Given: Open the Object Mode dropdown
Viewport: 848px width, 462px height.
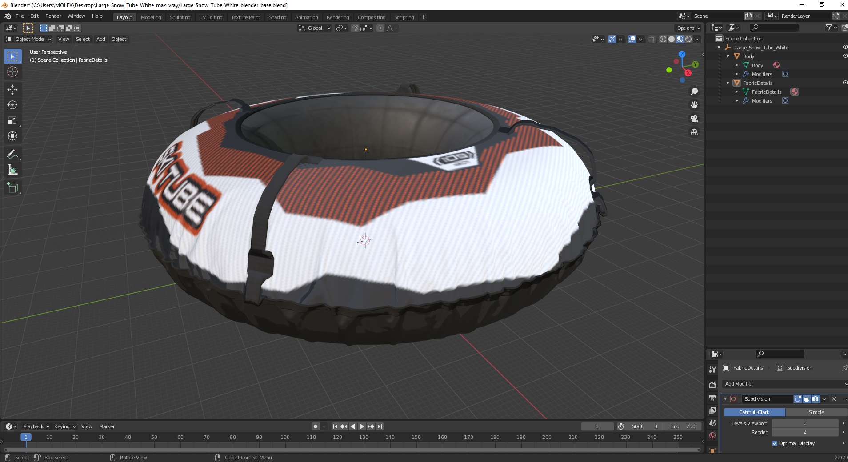Looking at the screenshot, I should point(29,39).
